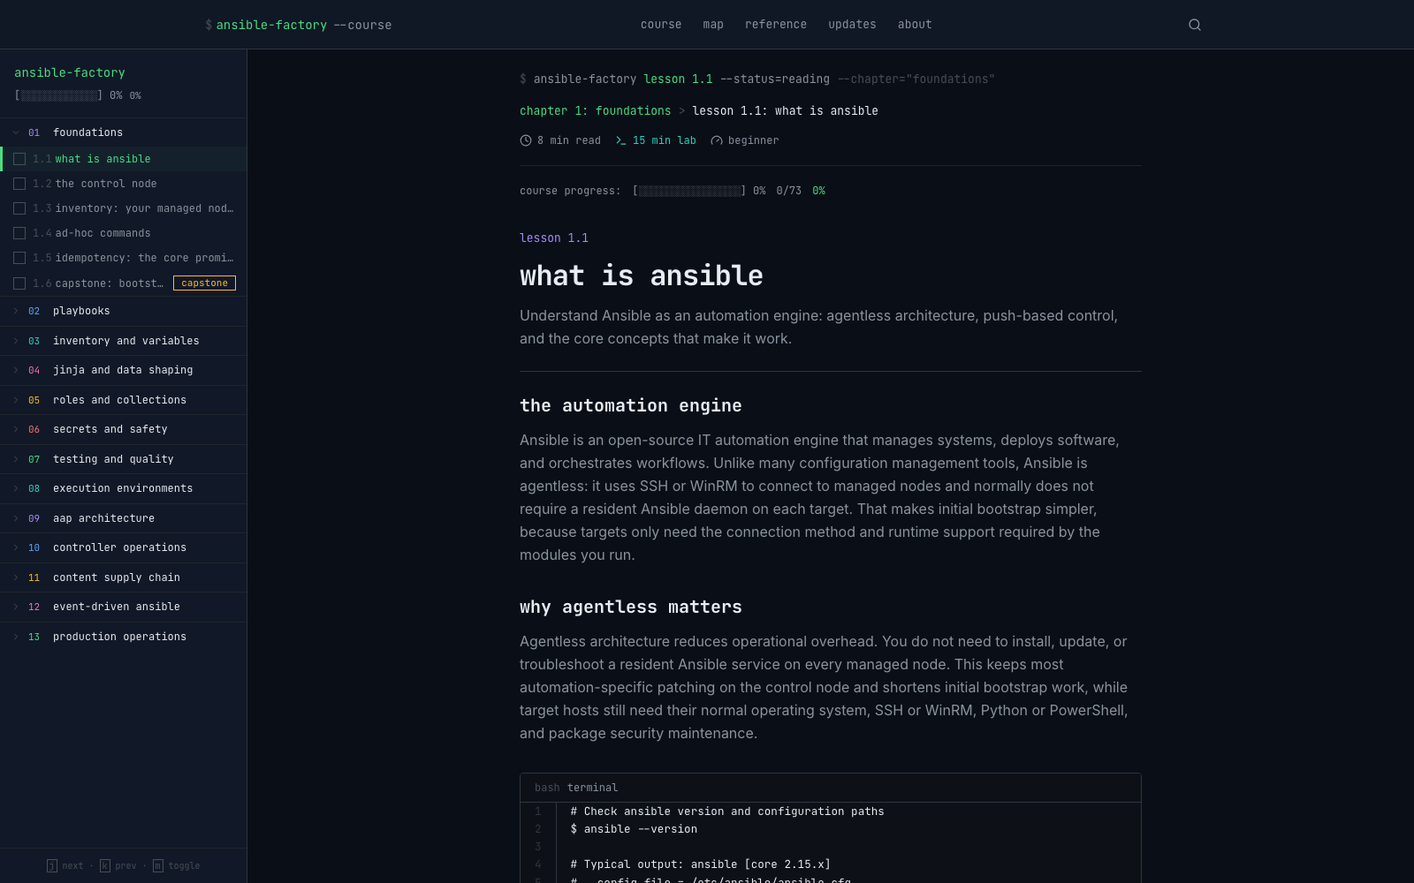Click the k key hint for prev
This screenshot has height=883, width=1414.
[104, 865]
